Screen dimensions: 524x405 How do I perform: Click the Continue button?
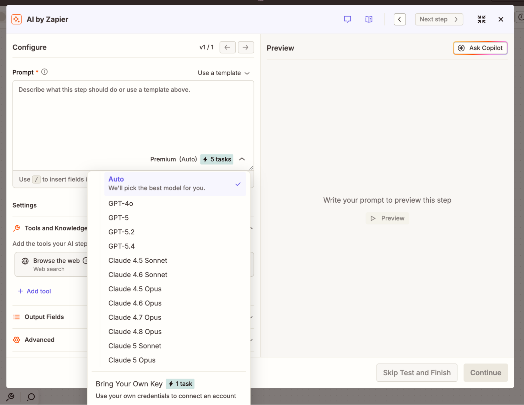485,373
